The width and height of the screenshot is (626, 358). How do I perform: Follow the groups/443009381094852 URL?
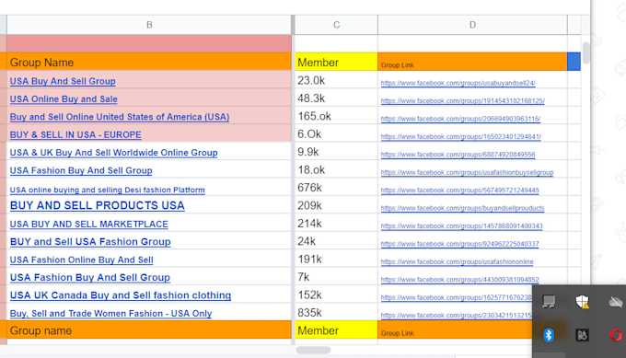[460, 280]
